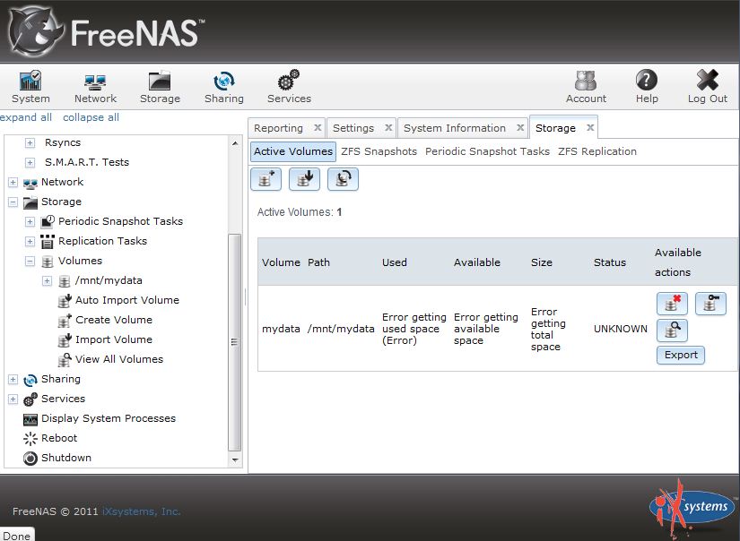Open Sharing from the top toolbar
The width and height of the screenshot is (740, 541).
pos(223,88)
